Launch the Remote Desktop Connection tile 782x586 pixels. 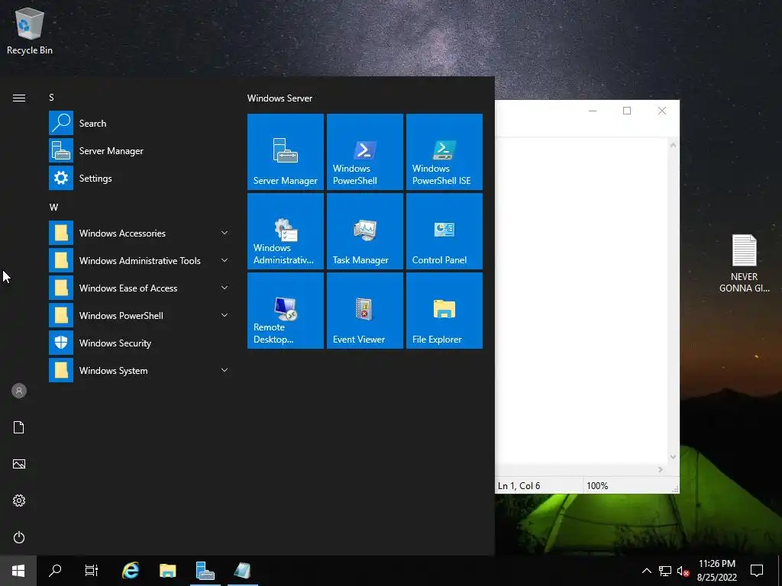point(286,310)
